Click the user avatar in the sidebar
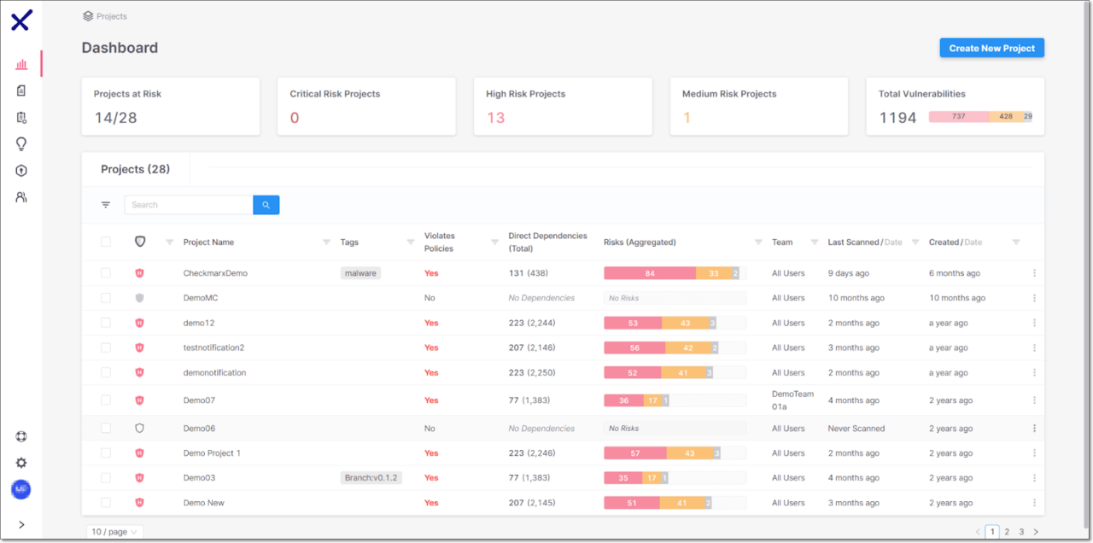The width and height of the screenshot is (1093, 543). point(21,489)
